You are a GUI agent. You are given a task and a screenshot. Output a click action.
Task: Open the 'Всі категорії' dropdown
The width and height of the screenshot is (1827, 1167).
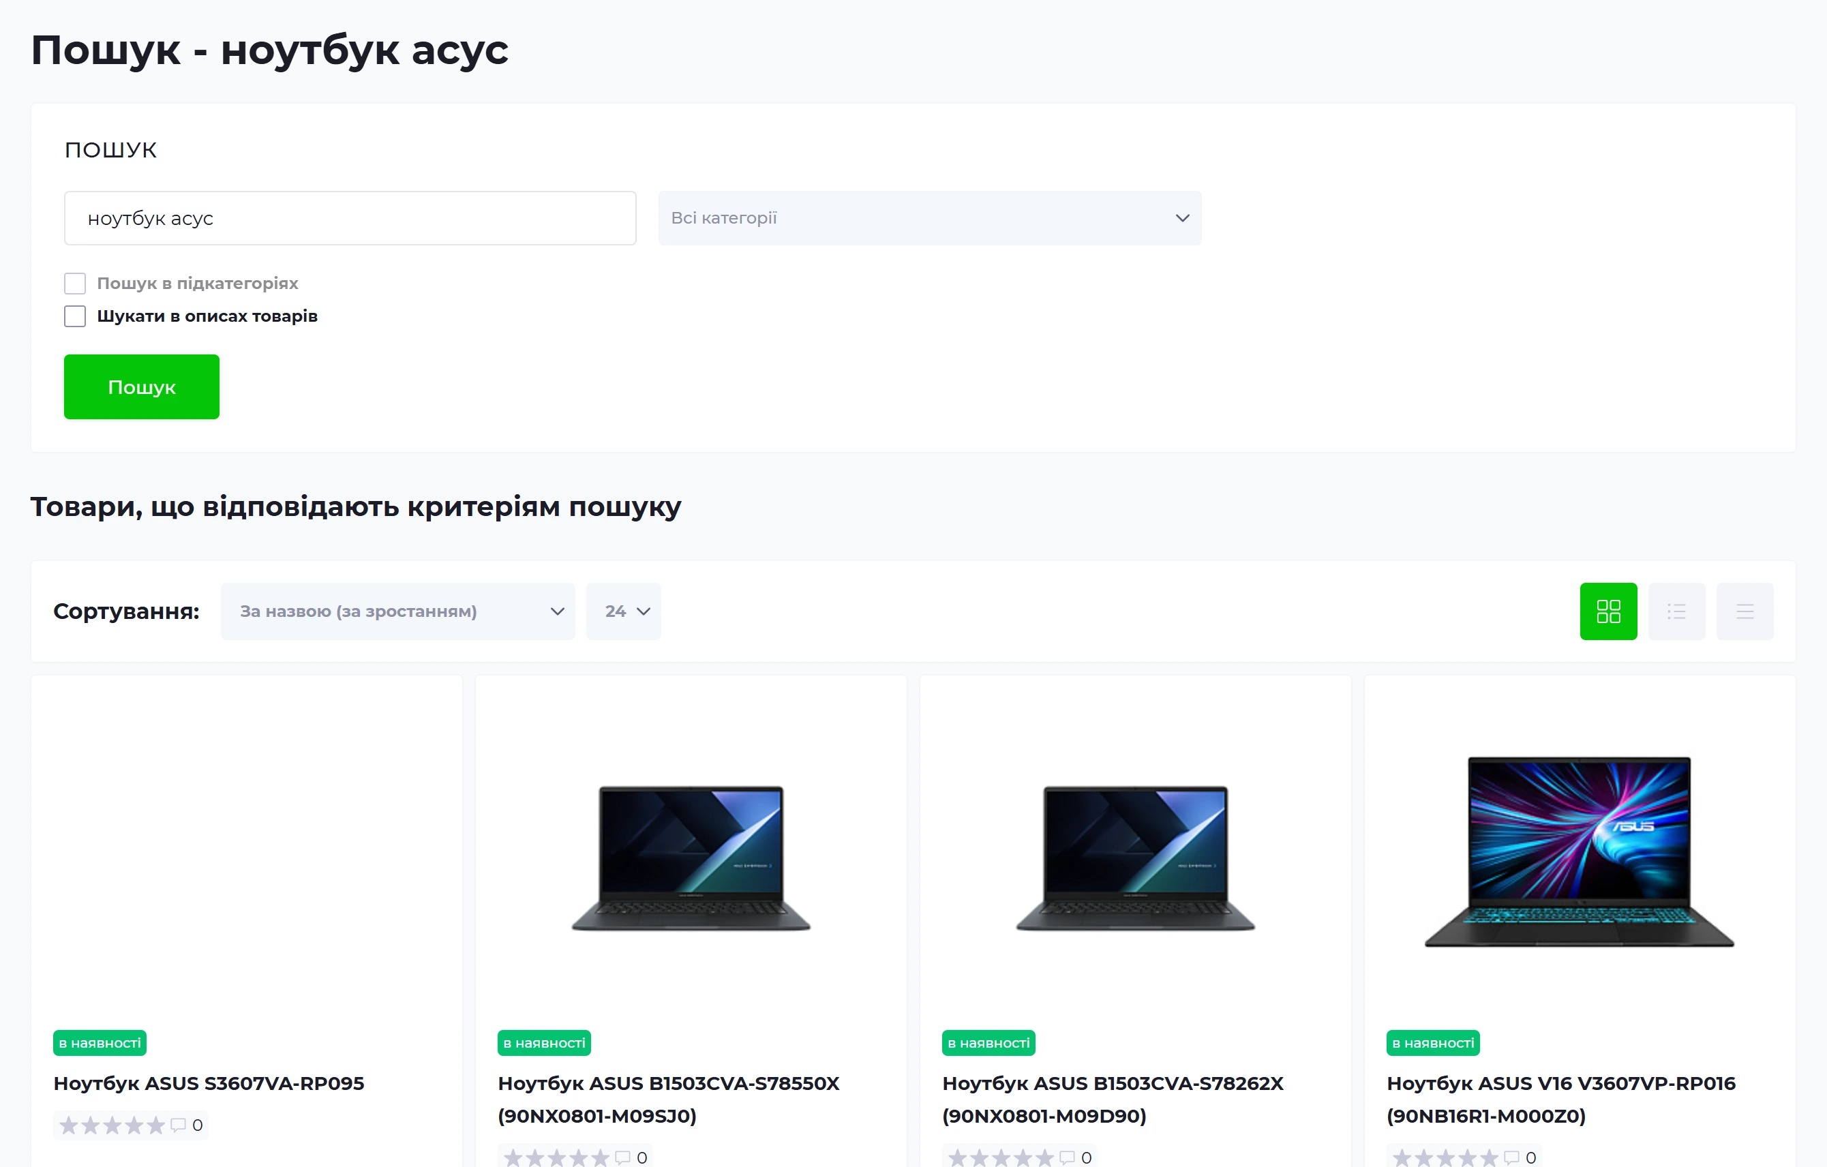[x=929, y=217]
